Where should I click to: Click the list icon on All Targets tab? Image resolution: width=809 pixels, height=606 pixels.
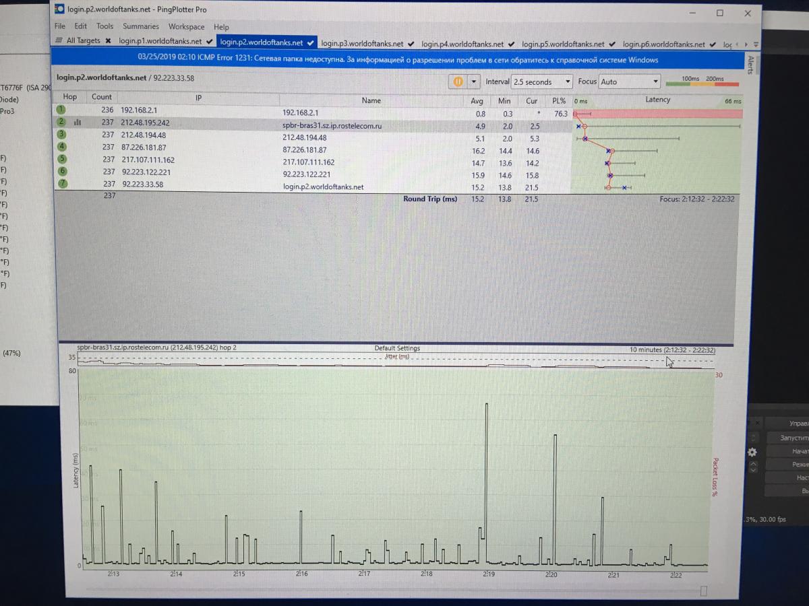pyautogui.click(x=59, y=41)
